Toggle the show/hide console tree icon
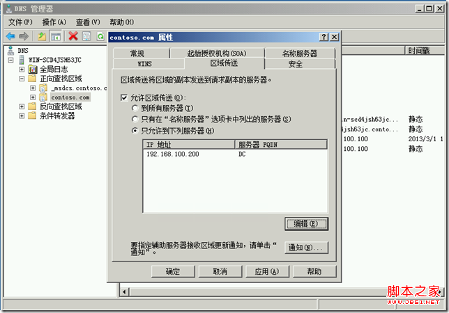This screenshot has width=449, height=313. (56, 36)
